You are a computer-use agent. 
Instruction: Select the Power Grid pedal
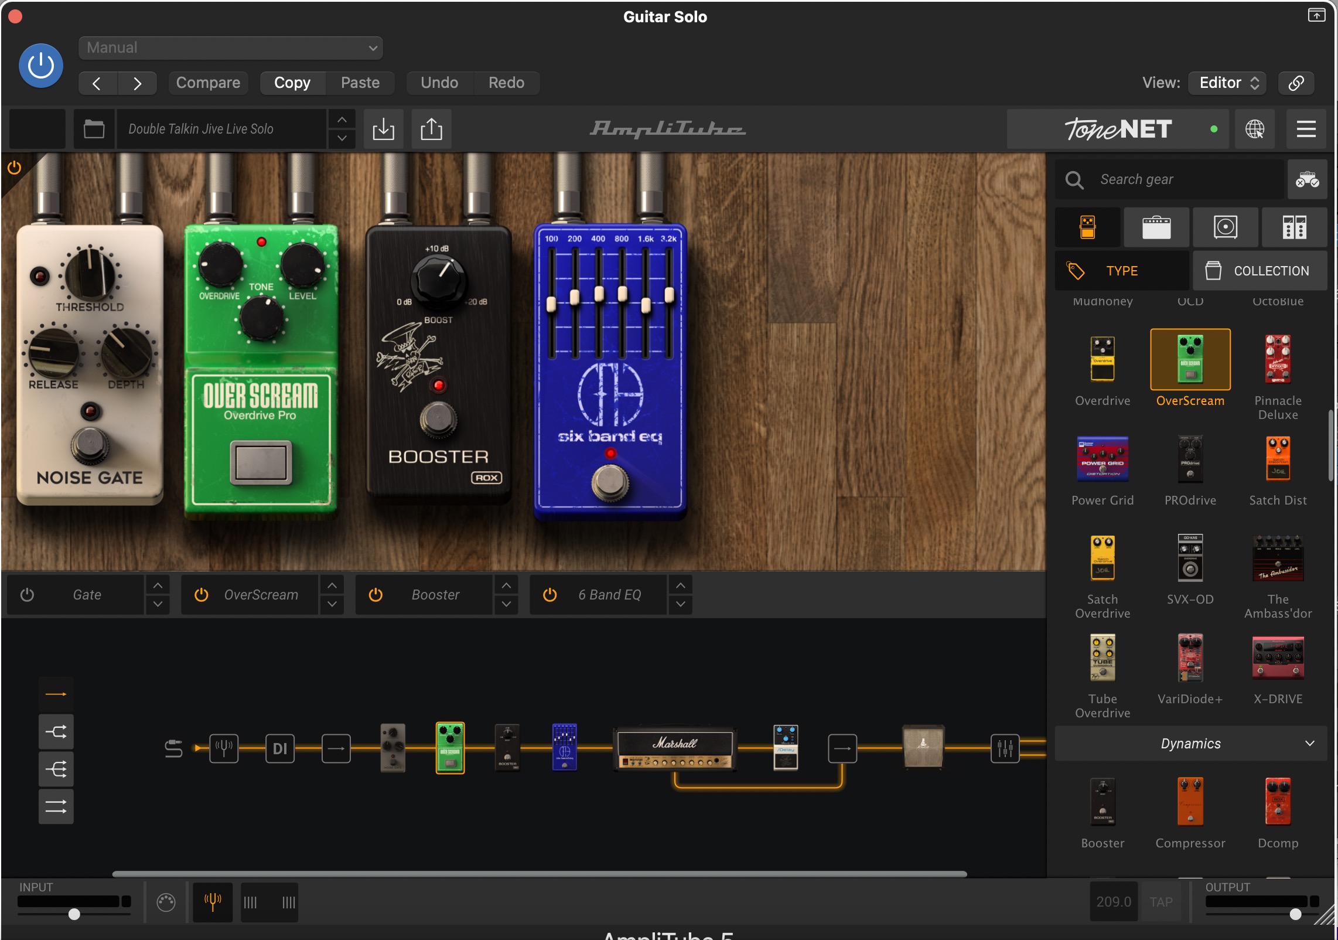coord(1103,459)
